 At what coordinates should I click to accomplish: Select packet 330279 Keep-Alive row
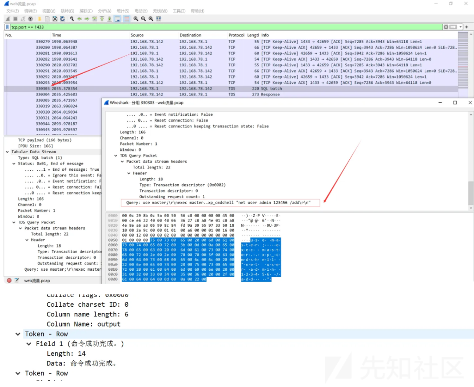click(x=231, y=42)
